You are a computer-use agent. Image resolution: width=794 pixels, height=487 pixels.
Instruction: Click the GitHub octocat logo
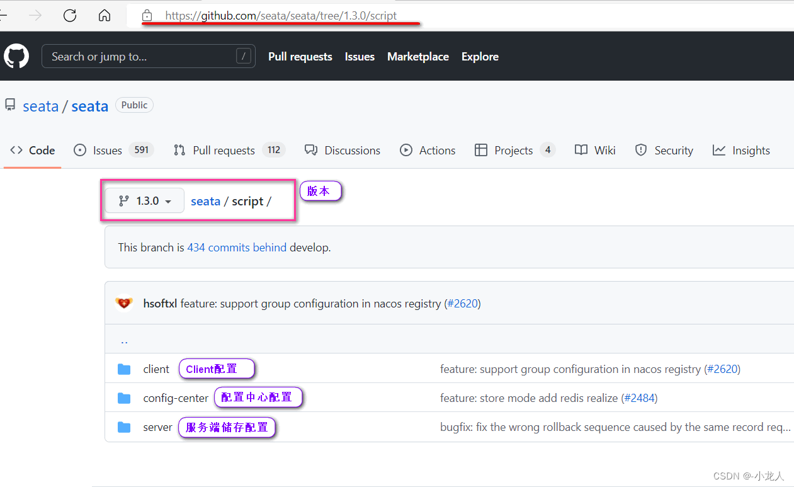pos(16,57)
